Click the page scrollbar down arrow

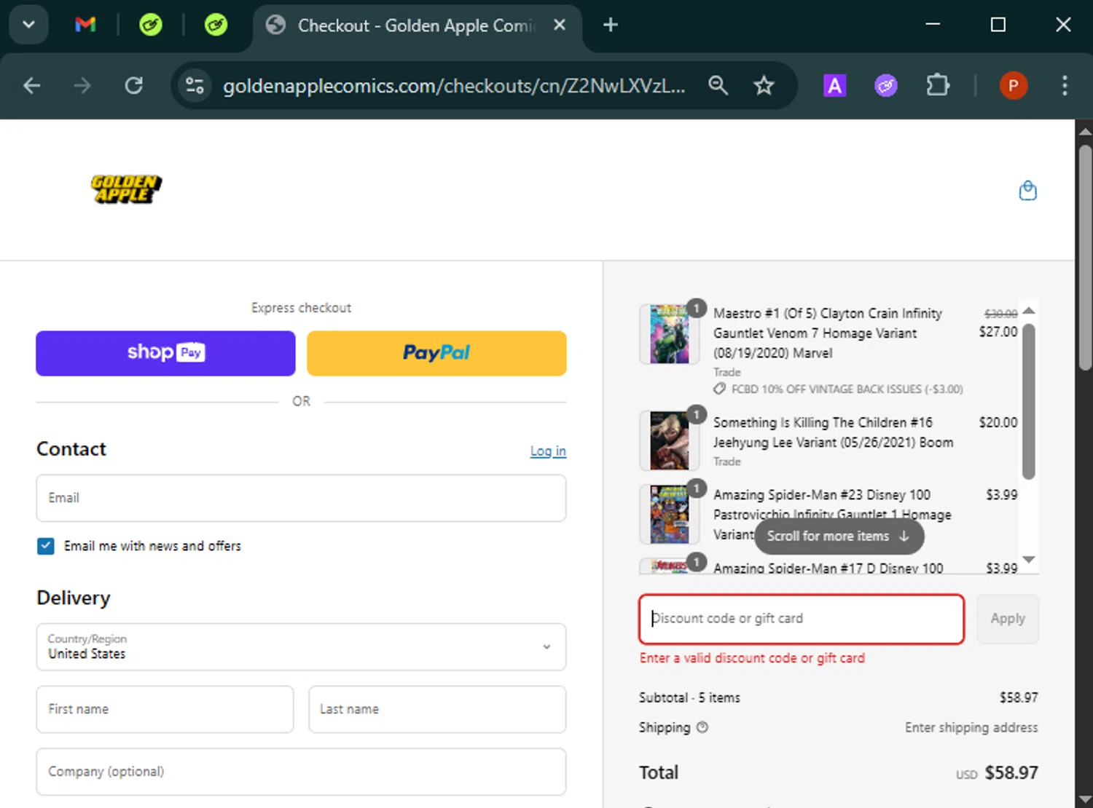click(x=1084, y=799)
